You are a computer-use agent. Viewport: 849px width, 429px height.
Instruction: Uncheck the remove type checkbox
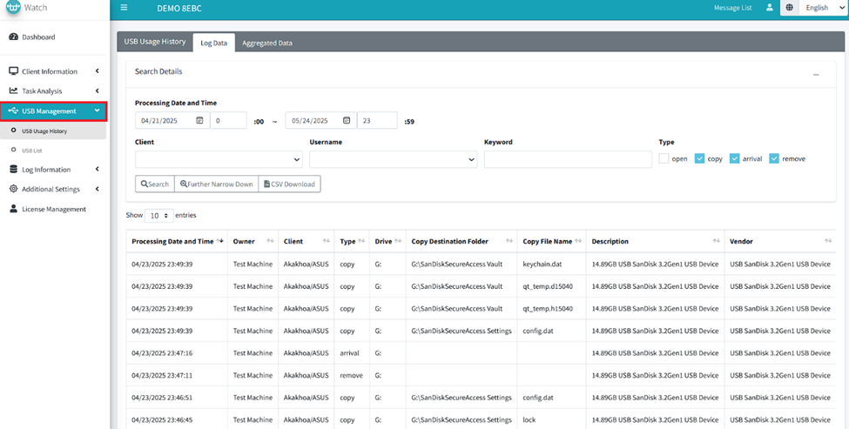coord(774,159)
